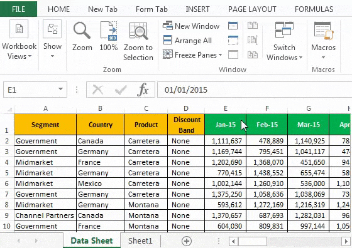This screenshot has width=352, height=248.
Task: Click the horizontal scrollbar right arrow
Action: click(346, 241)
